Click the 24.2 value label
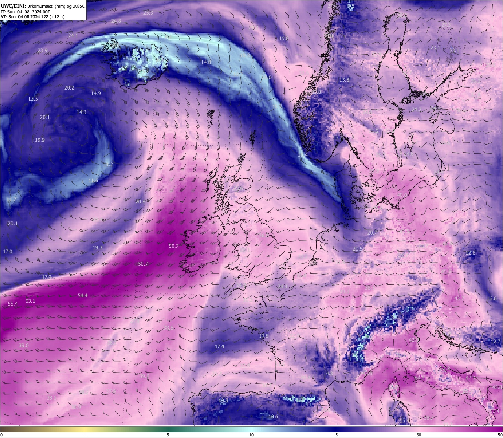This screenshot has width=503, height=438. (x=416, y=109)
